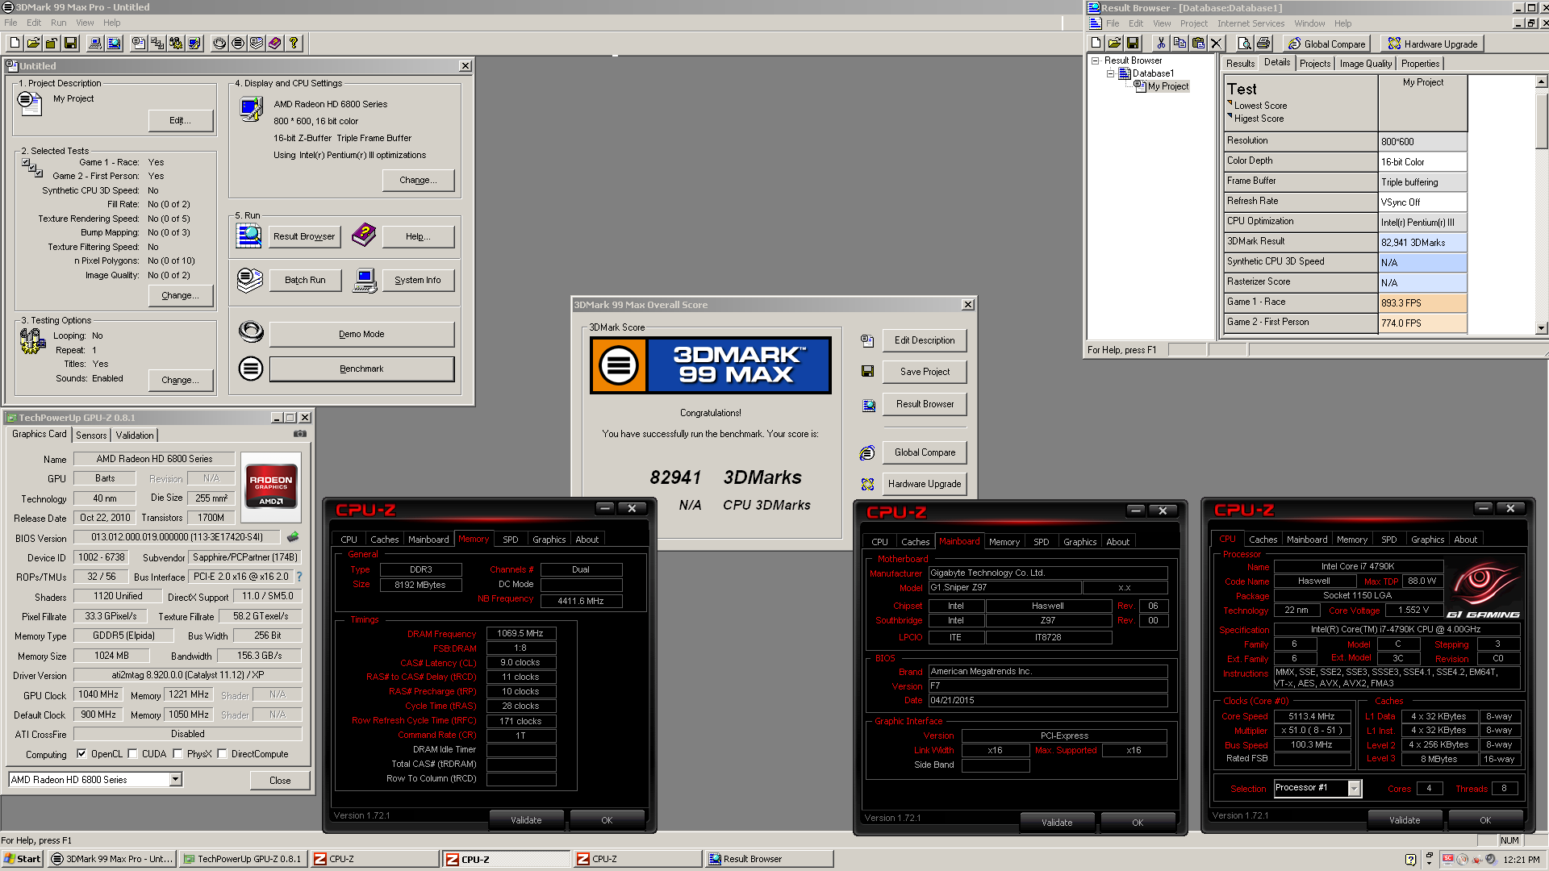The image size is (1549, 871).
Task: Click Demo Mode icon in 3DMark toolbar
Action: [x=219, y=44]
